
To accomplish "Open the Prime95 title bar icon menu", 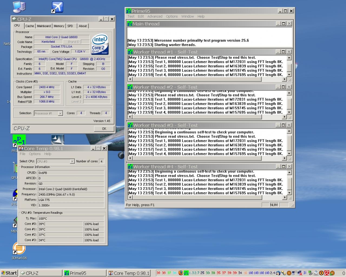I will coord(129,11).
